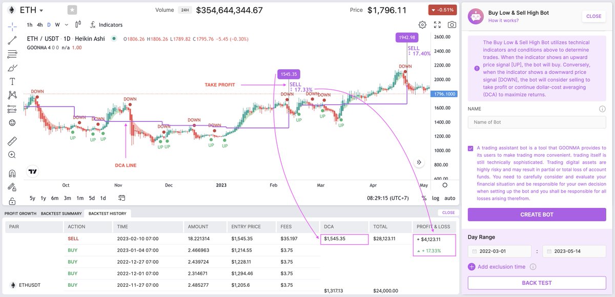Select the D daily timeframe
This screenshot has height=297, width=615.
coord(49,25)
